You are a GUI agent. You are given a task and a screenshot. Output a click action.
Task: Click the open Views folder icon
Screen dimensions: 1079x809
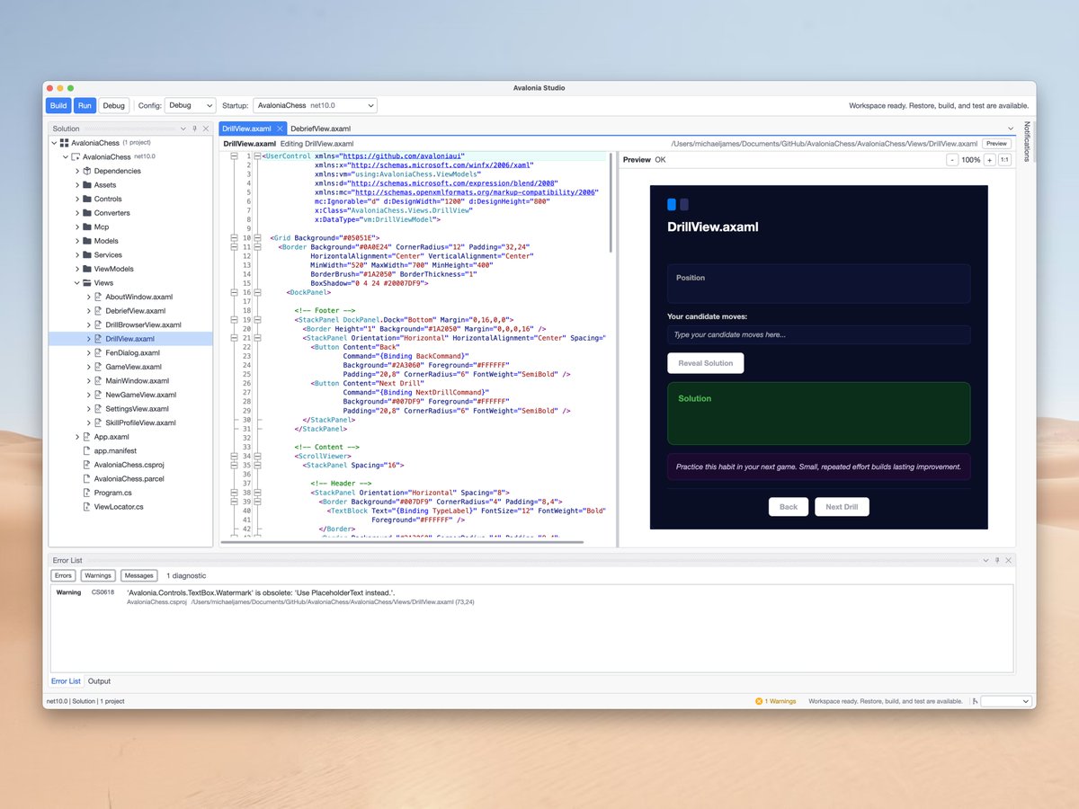(x=87, y=283)
